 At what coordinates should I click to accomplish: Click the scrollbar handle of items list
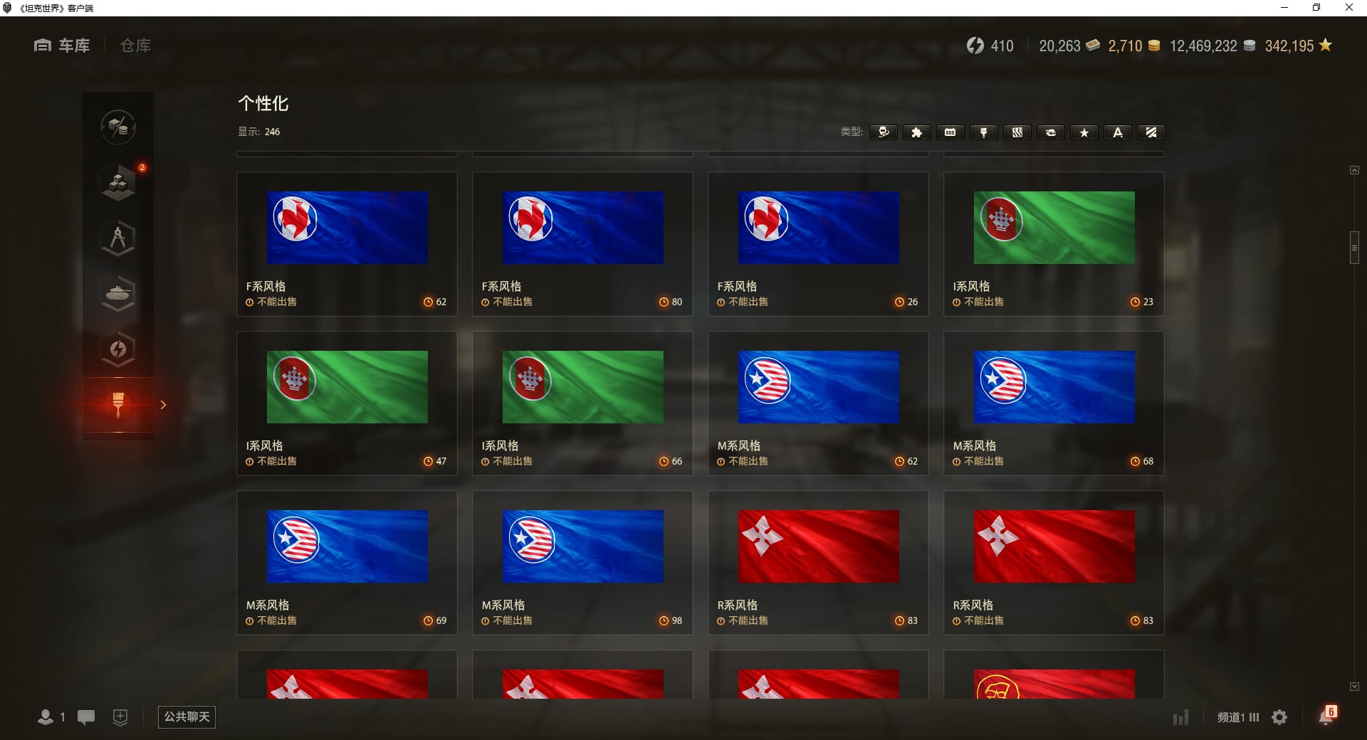(1354, 248)
